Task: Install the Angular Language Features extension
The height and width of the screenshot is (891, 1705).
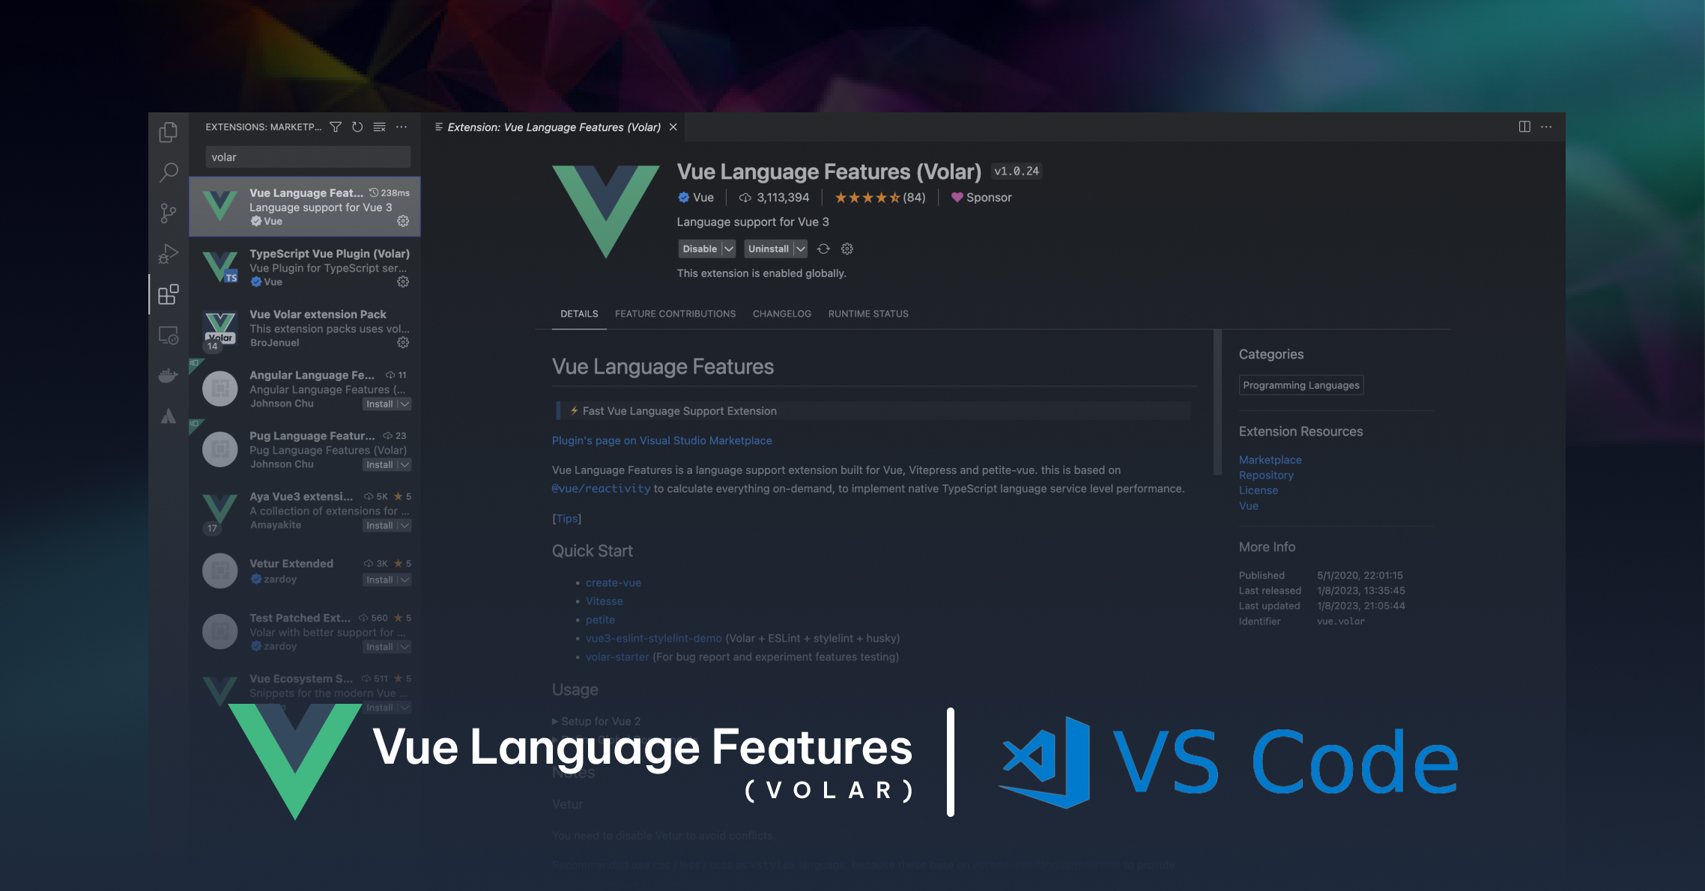Action: click(380, 404)
